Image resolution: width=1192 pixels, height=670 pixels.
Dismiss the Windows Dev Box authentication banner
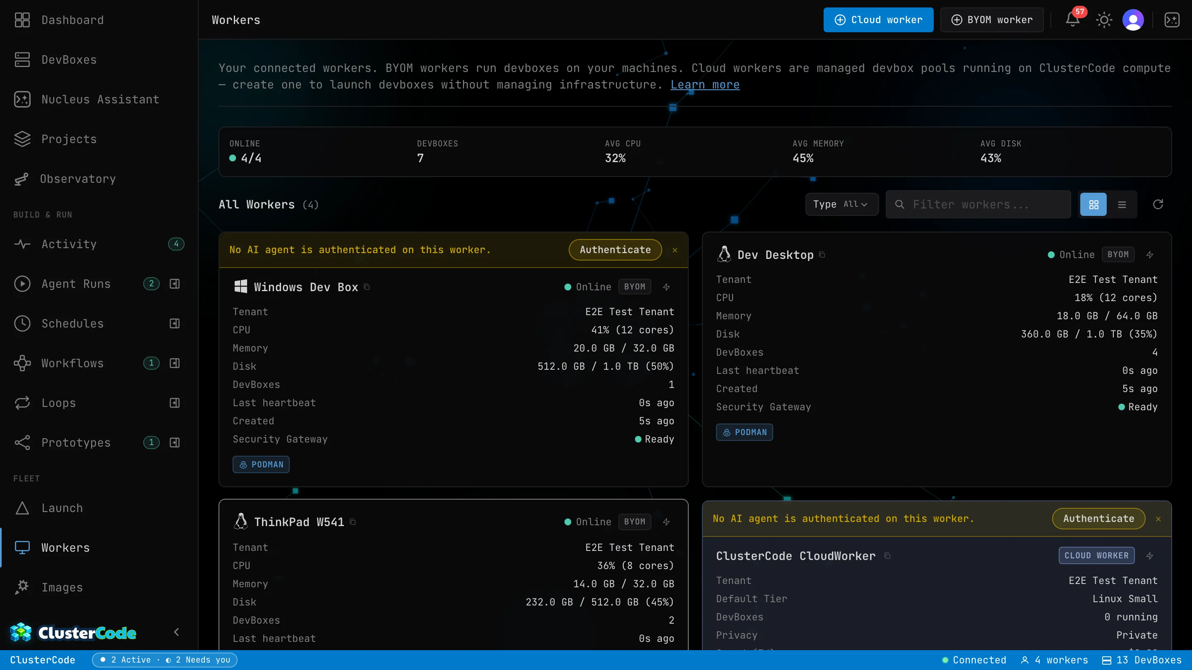pos(675,250)
